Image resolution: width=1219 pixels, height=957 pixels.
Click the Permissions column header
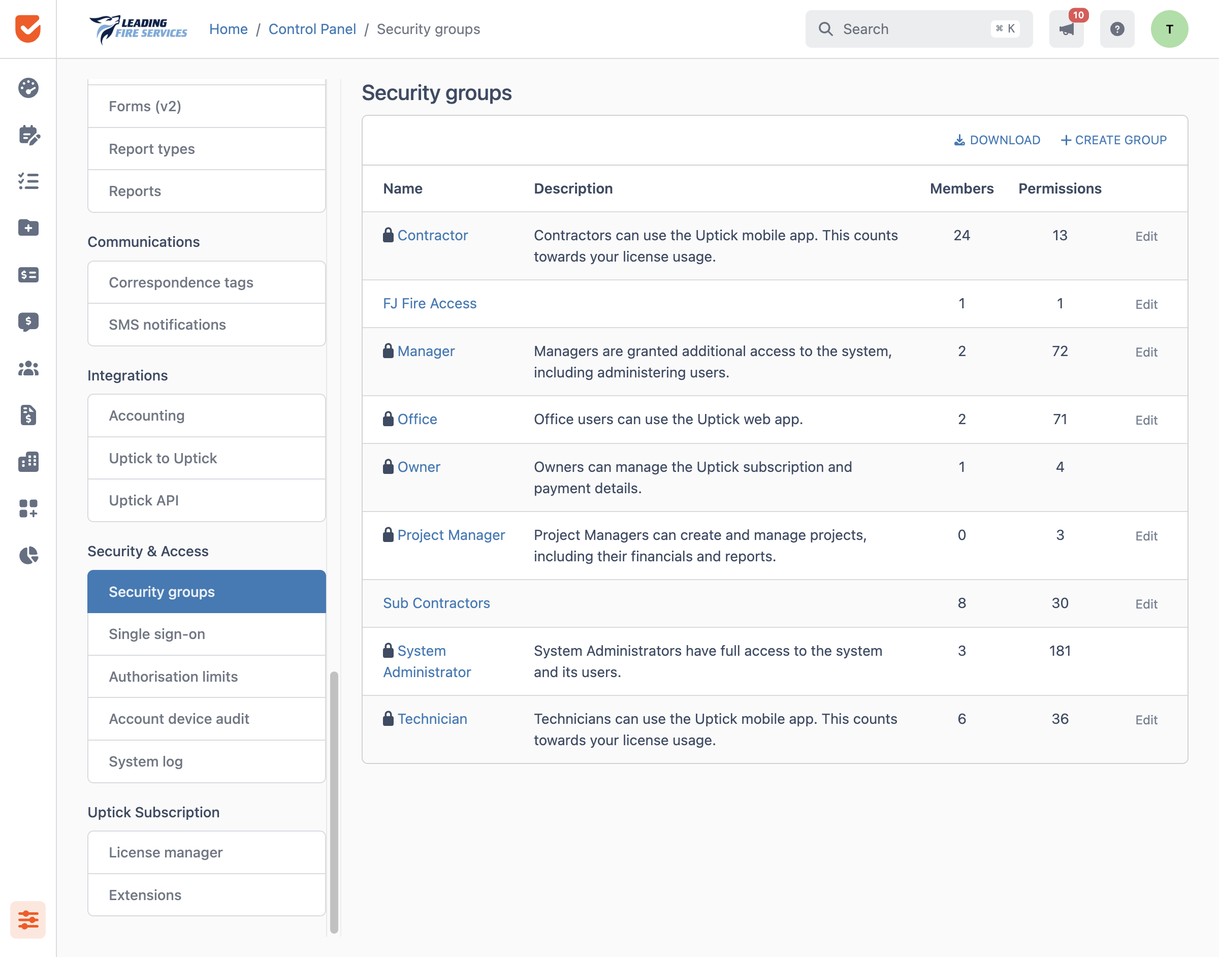(1060, 189)
